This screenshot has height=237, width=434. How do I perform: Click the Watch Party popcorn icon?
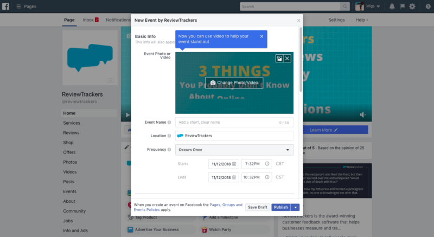coord(205,229)
